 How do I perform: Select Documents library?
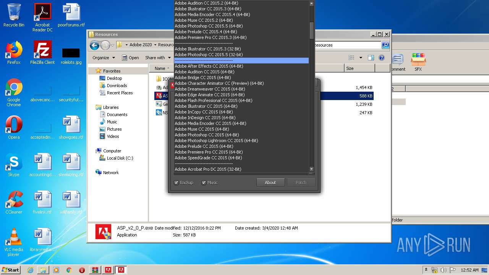coord(117,115)
